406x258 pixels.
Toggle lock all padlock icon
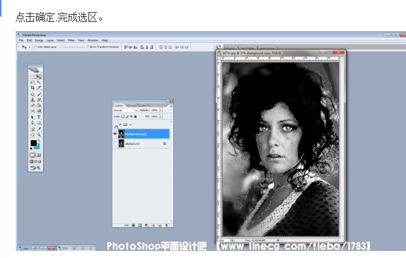tap(135, 117)
